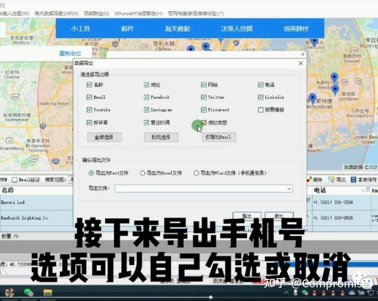Click the dialog's 导出 confirm button
The width and height of the screenshot is (378, 301).
tap(247, 216)
